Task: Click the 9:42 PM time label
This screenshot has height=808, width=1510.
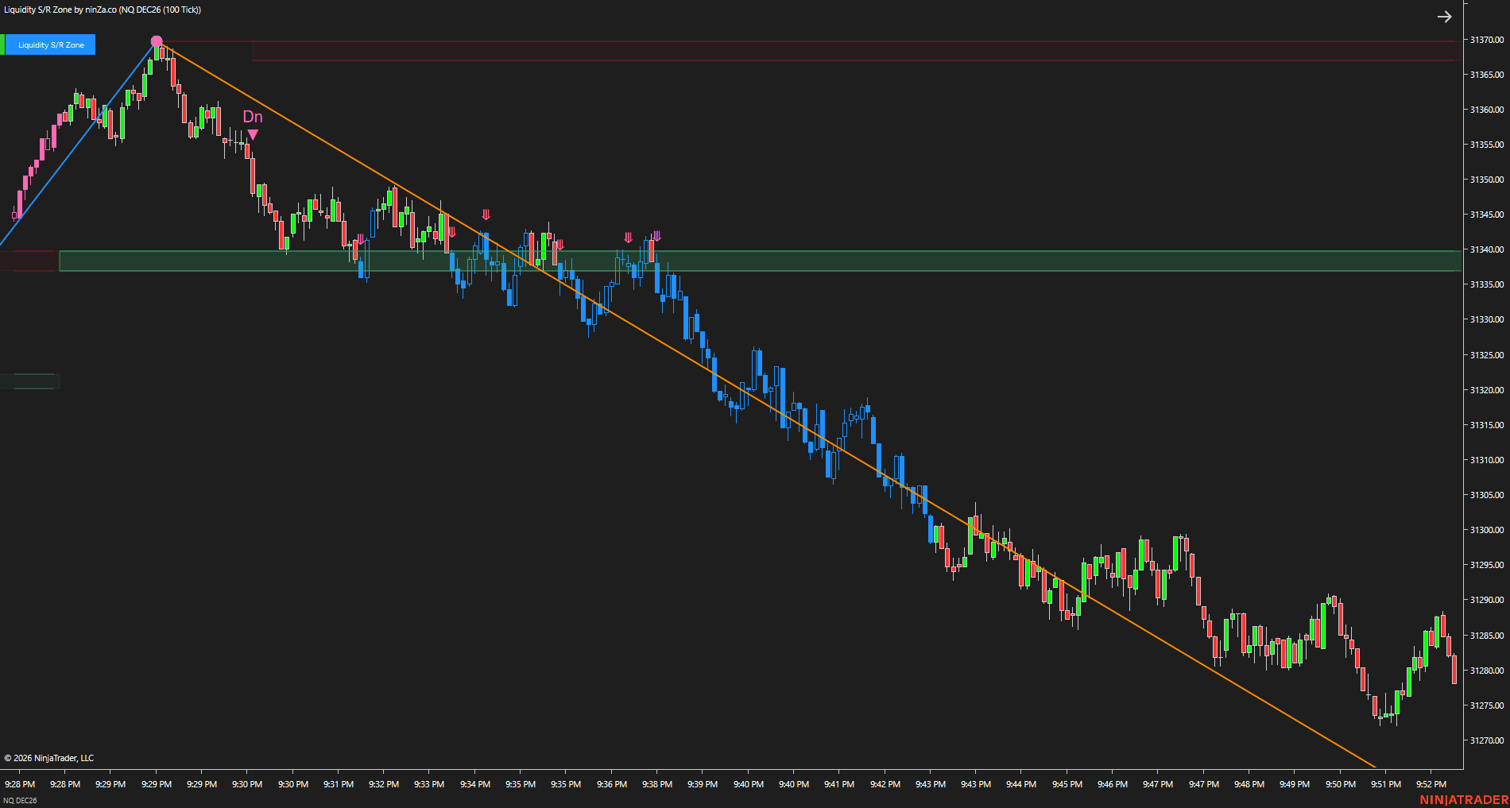Action: pos(885,784)
